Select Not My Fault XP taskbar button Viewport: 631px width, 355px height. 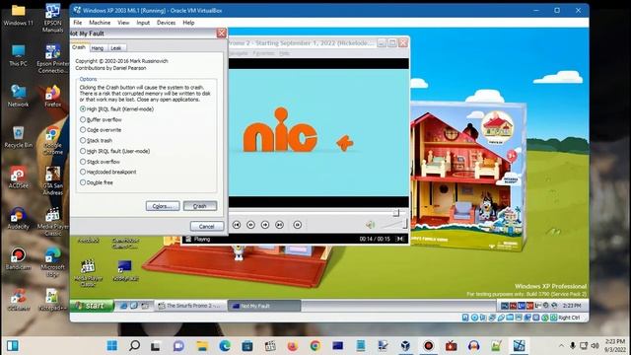(x=264, y=306)
